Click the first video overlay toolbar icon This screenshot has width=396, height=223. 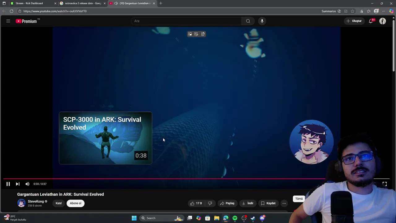(190, 34)
